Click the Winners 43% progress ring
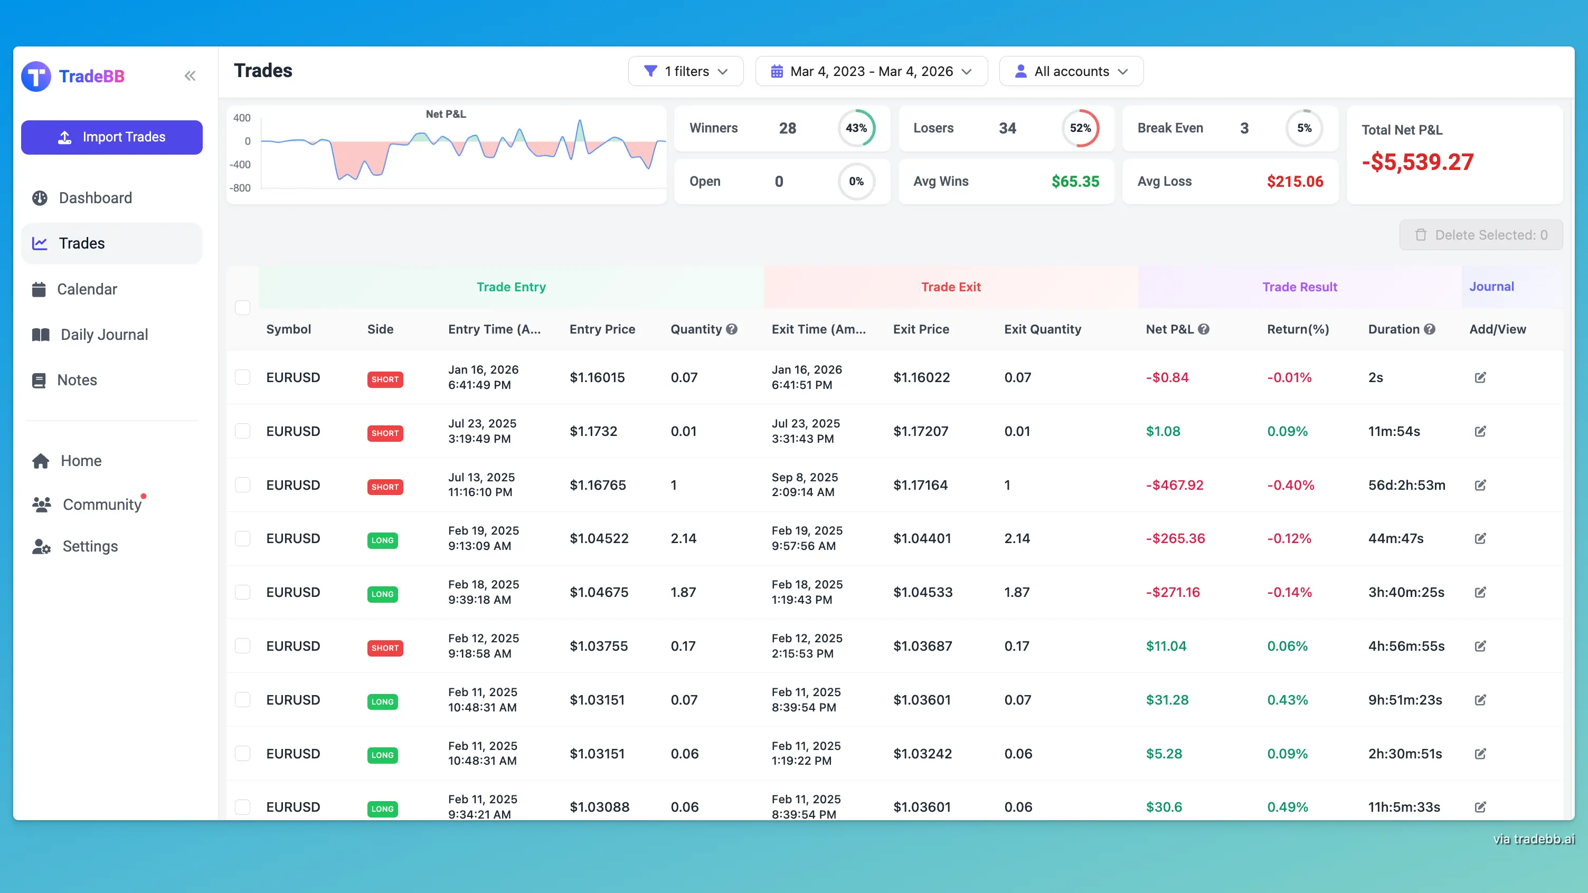This screenshot has width=1588, height=893. pos(857,128)
